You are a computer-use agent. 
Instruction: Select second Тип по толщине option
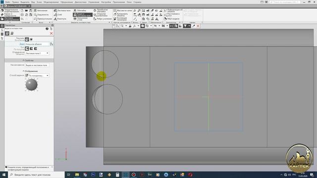(x=31, y=48)
